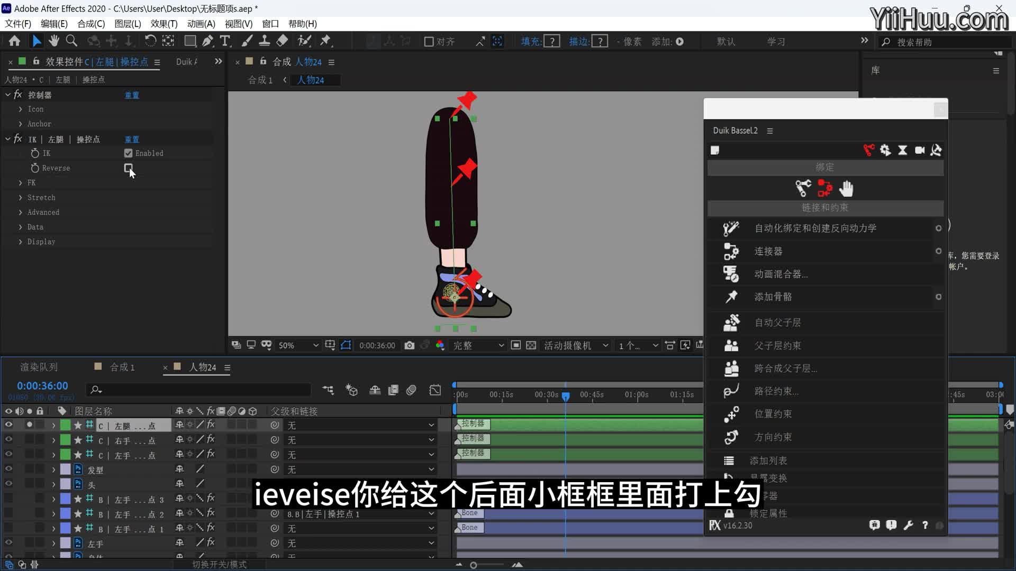Check the Reverse checkbox

coord(128,168)
